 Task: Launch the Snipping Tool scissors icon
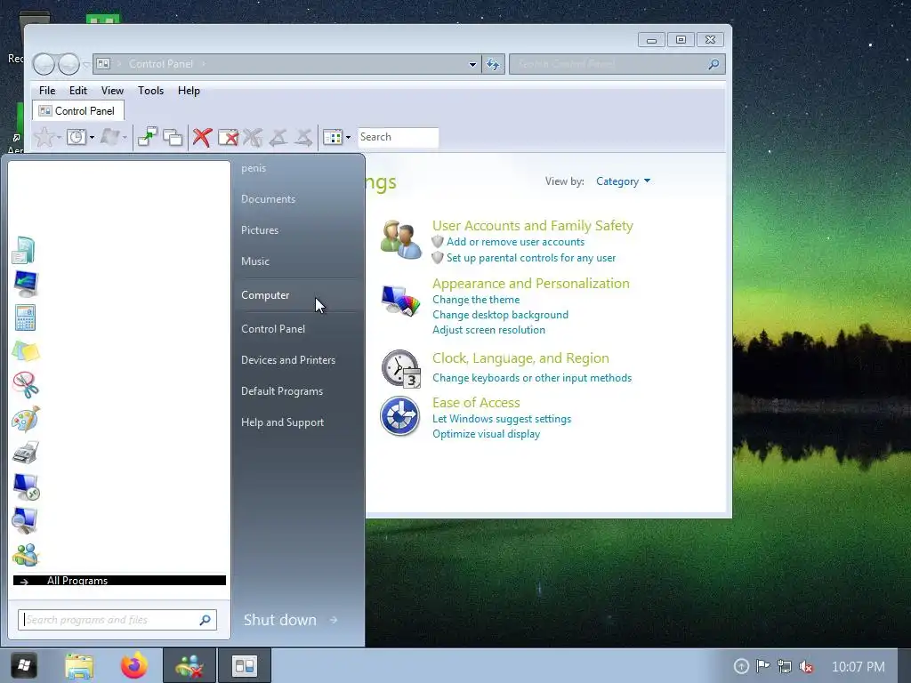[25, 384]
